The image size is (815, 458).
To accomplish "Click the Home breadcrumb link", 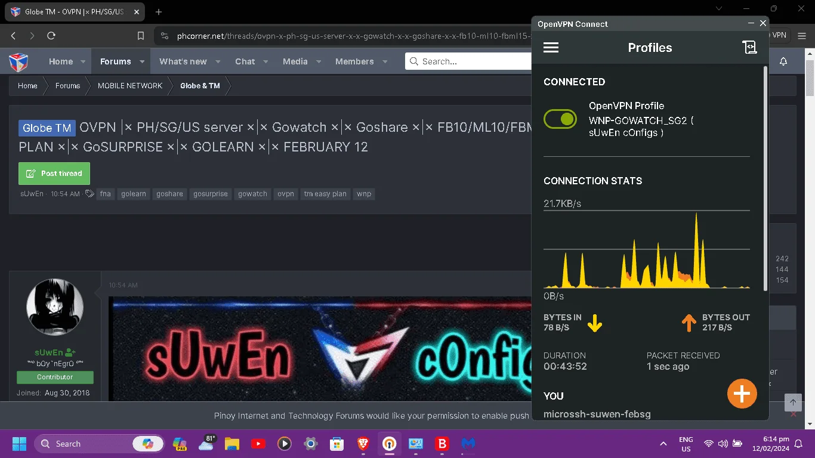I will 27,86.
